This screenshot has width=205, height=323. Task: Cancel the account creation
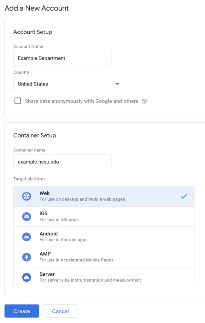click(x=60, y=311)
